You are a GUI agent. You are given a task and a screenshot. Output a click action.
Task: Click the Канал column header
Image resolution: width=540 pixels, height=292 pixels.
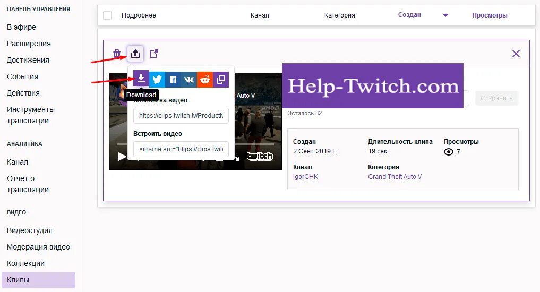click(x=260, y=15)
